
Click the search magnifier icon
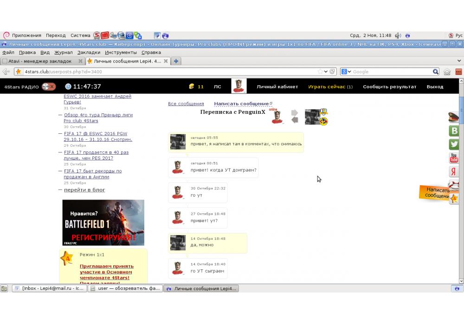point(436,72)
